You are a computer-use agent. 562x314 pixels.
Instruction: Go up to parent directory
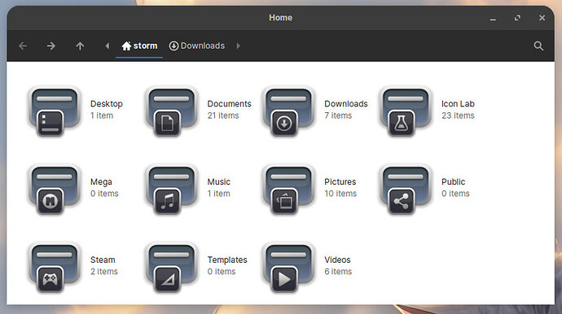click(80, 46)
